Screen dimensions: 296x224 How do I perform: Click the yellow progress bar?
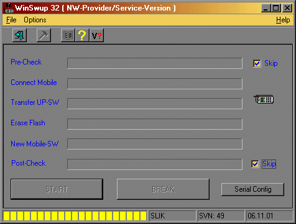point(75,216)
